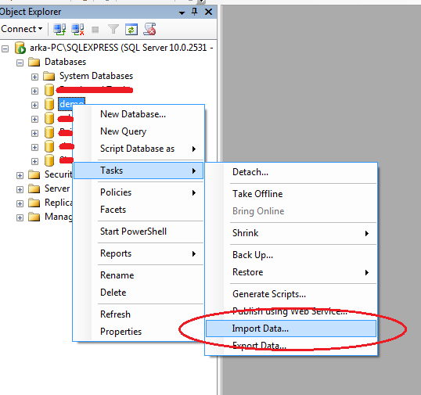Expand the demo database node

34,105
